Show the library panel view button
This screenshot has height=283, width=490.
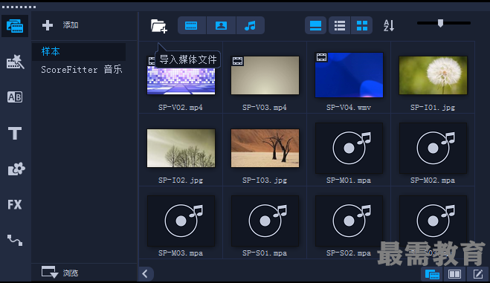coord(432,274)
